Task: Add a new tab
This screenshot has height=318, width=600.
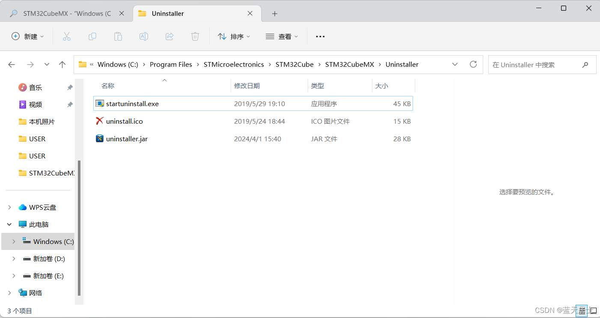Action: pyautogui.click(x=275, y=14)
